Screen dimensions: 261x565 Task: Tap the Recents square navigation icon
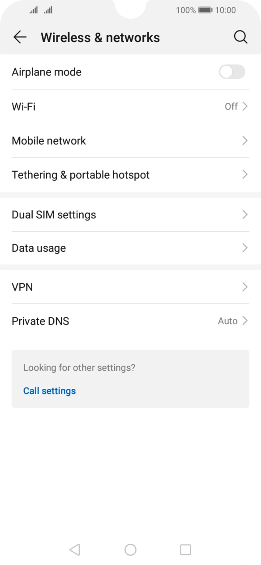[185, 550]
